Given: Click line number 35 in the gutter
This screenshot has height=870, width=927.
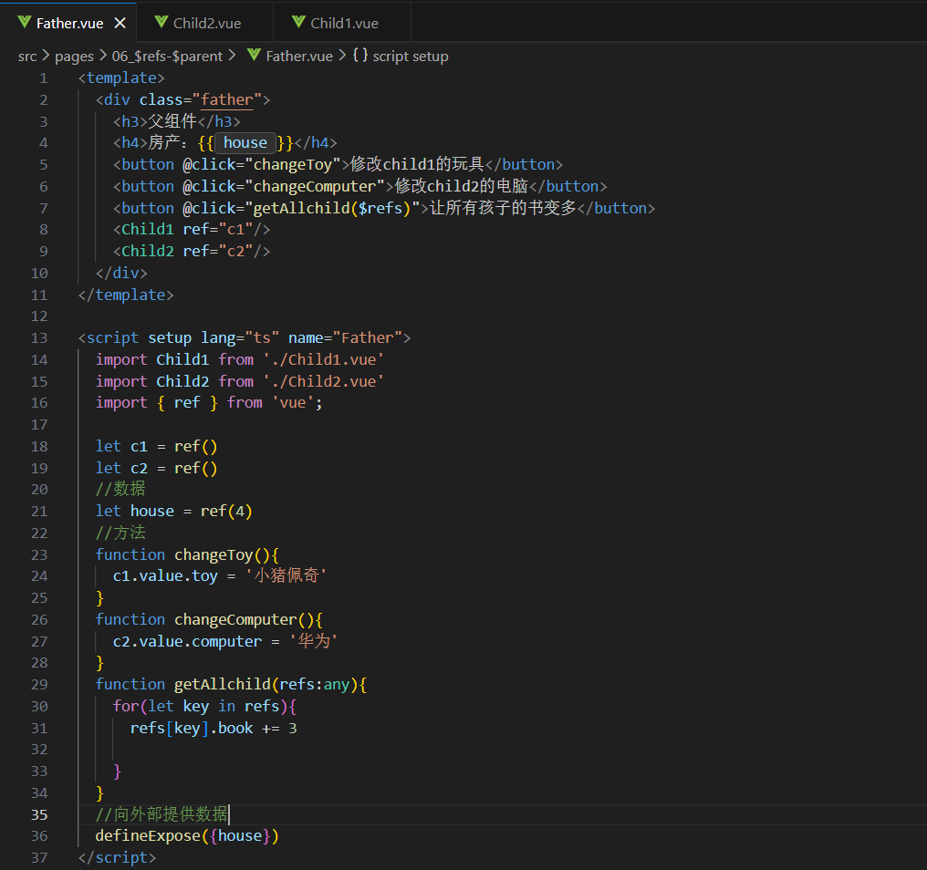Looking at the screenshot, I should pyautogui.click(x=39, y=815).
